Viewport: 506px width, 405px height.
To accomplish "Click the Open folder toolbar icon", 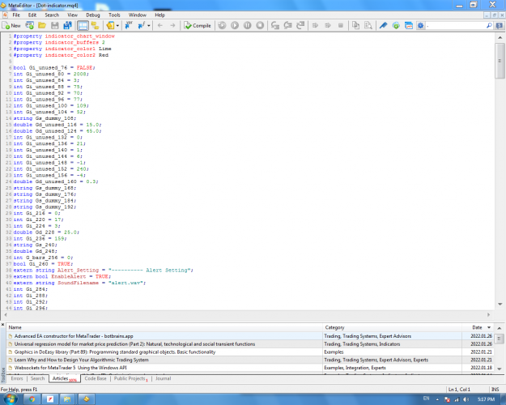I will (x=42, y=25).
